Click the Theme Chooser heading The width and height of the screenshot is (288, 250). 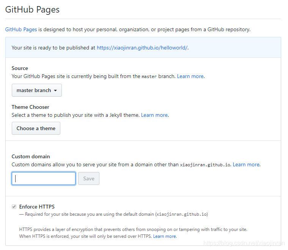[30, 107]
